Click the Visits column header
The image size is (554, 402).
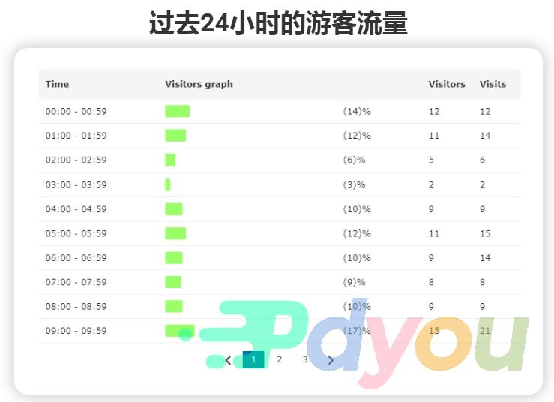point(493,84)
